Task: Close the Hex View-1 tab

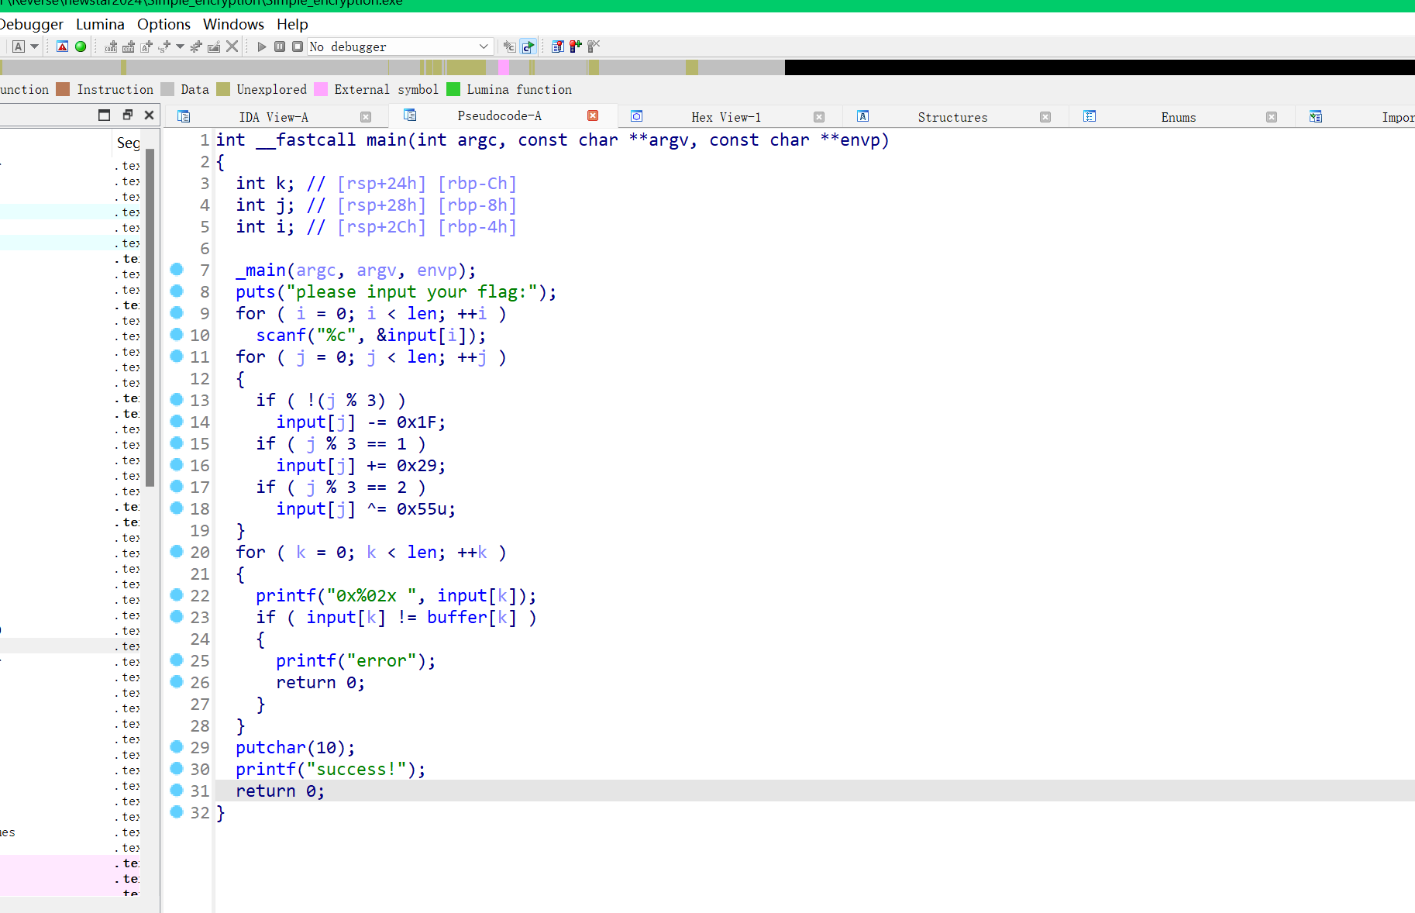Action: coord(819,117)
